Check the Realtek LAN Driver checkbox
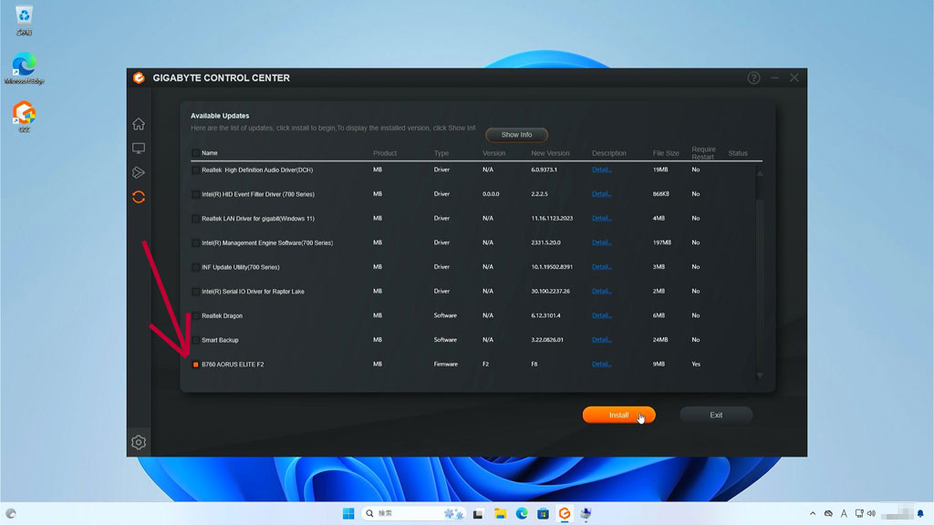The height and width of the screenshot is (525, 934). [x=195, y=219]
